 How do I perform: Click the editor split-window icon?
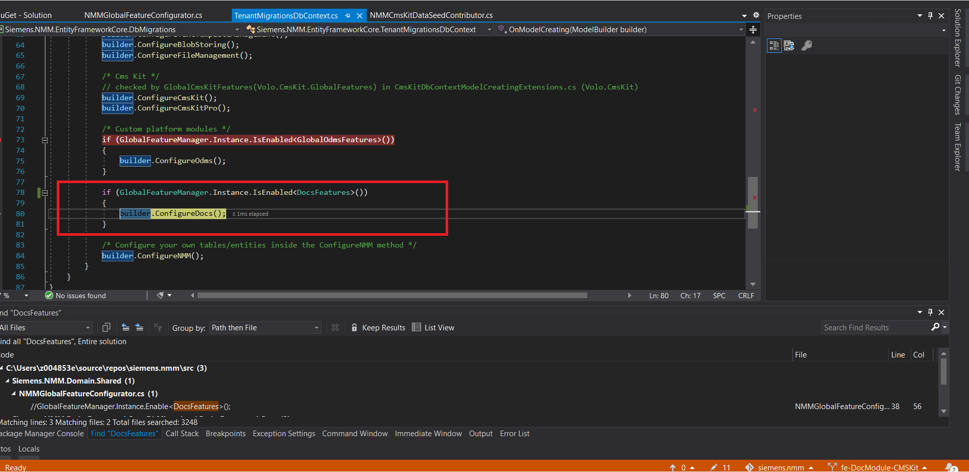[x=753, y=30]
